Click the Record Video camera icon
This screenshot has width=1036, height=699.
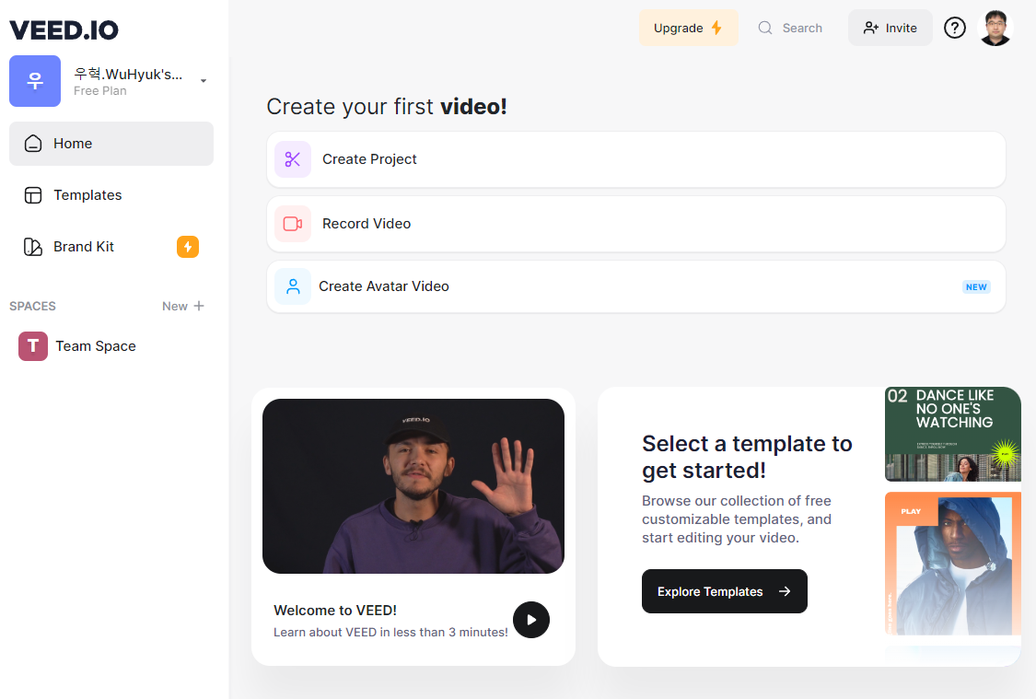coord(293,224)
